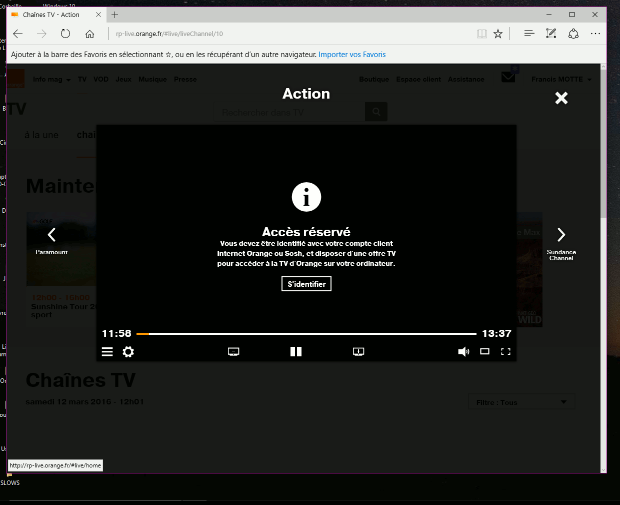Click the S'identifier button
The width and height of the screenshot is (620, 505).
(x=306, y=284)
